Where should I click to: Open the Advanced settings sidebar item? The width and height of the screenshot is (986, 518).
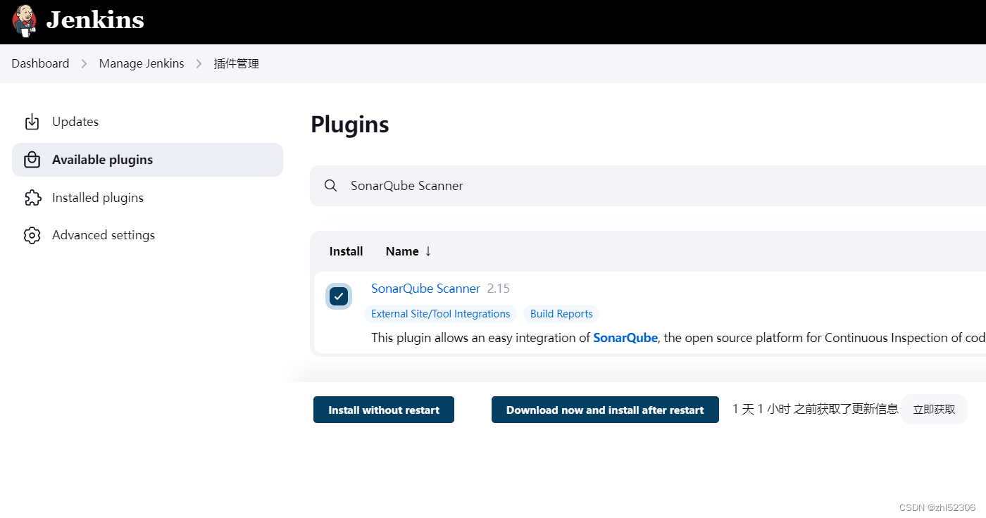point(147,235)
